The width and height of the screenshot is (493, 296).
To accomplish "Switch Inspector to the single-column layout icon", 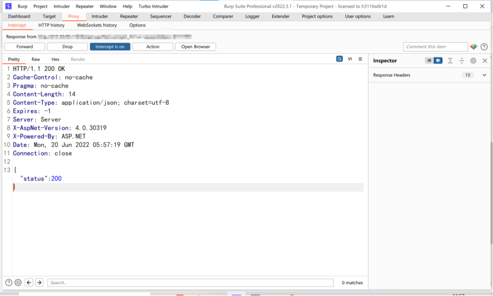I will point(429,60).
